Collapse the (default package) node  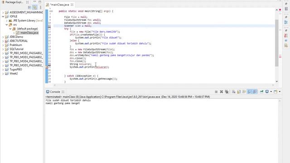10,29
